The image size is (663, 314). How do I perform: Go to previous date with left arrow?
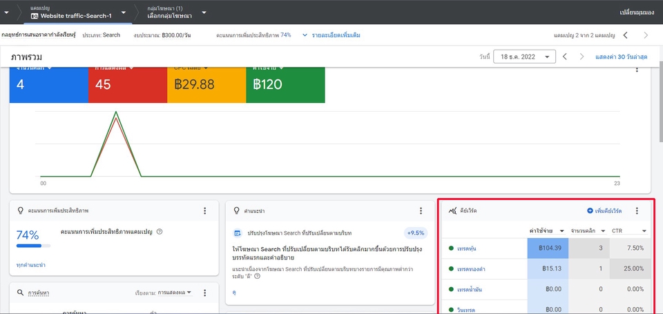[x=564, y=57]
